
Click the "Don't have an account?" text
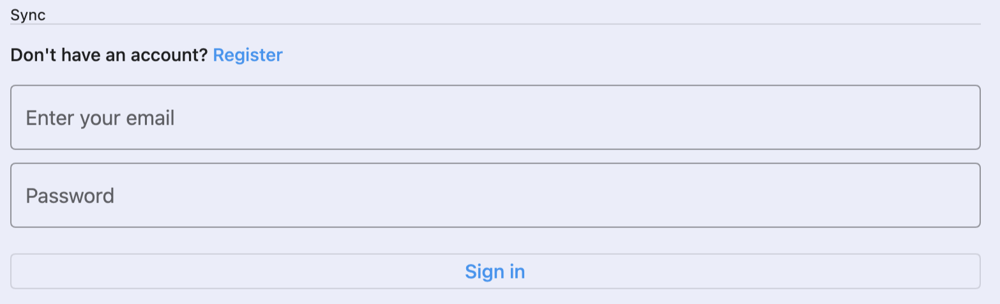click(x=109, y=56)
